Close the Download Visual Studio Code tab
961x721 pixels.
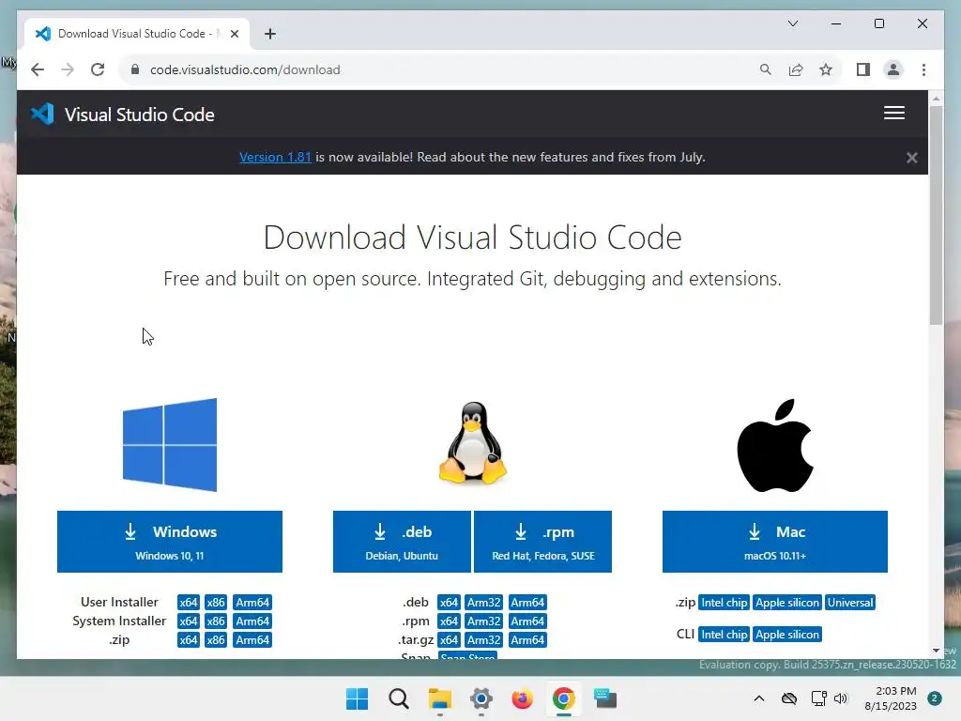pos(234,34)
